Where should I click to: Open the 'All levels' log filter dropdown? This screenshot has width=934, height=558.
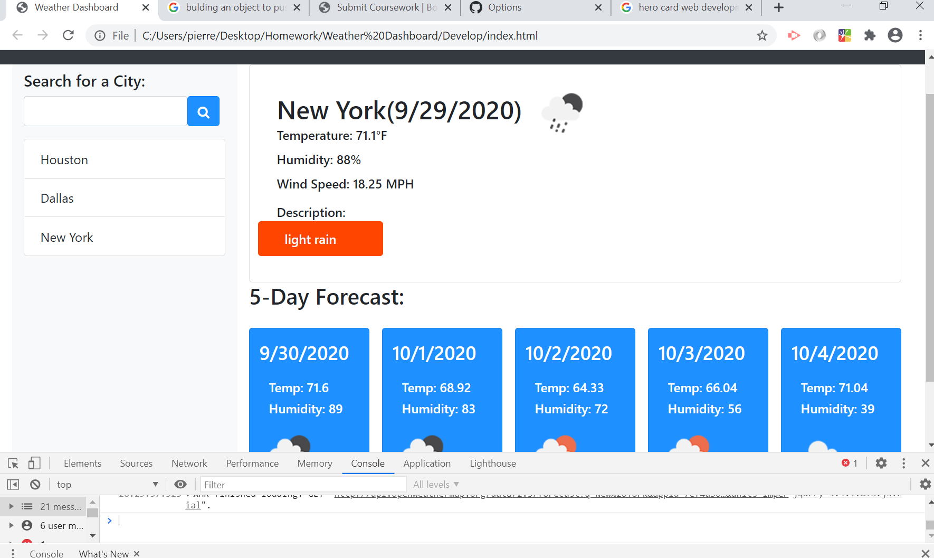click(435, 484)
